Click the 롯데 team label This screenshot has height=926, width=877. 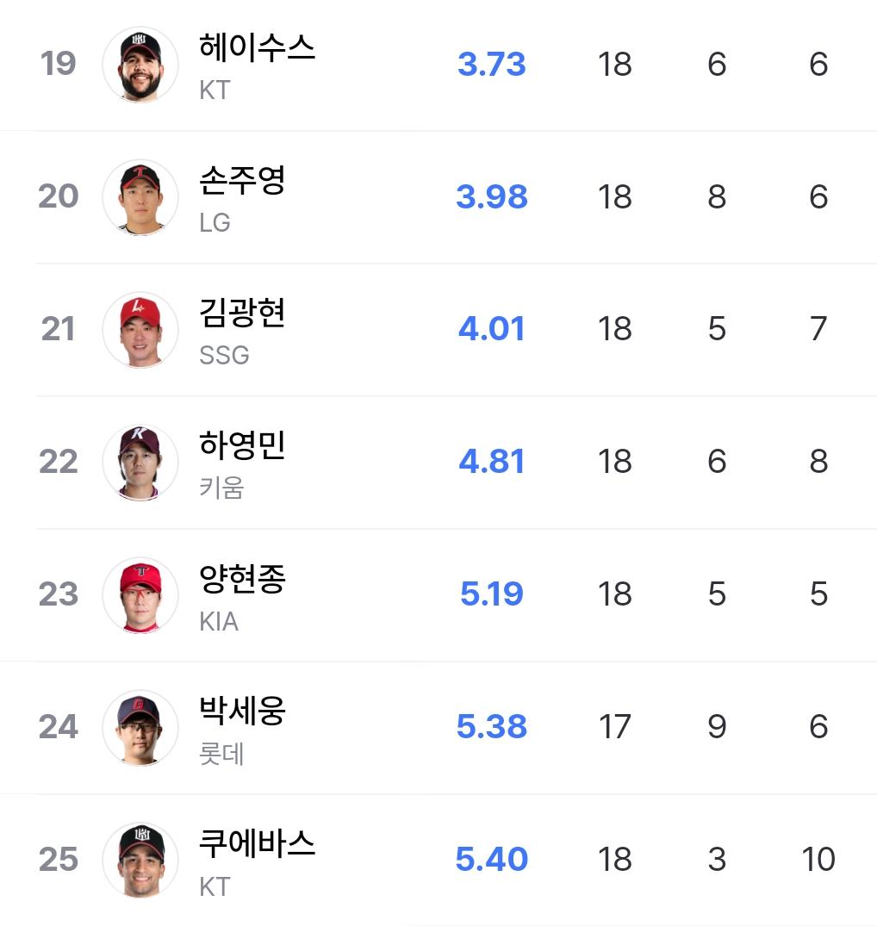[x=221, y=754]
